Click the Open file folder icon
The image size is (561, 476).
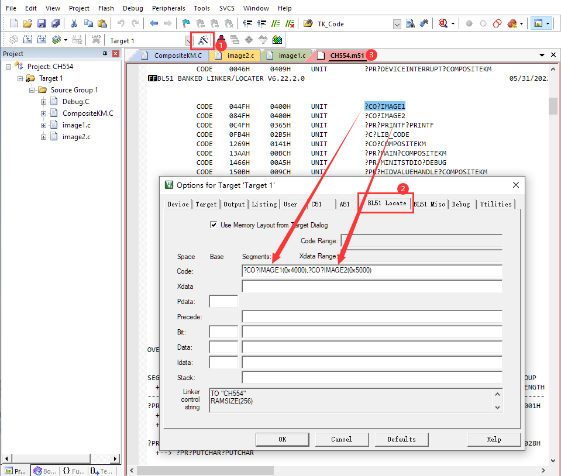(x=27, y=24)
